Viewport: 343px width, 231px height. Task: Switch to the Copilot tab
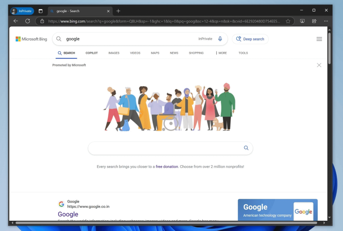point(92,53)
